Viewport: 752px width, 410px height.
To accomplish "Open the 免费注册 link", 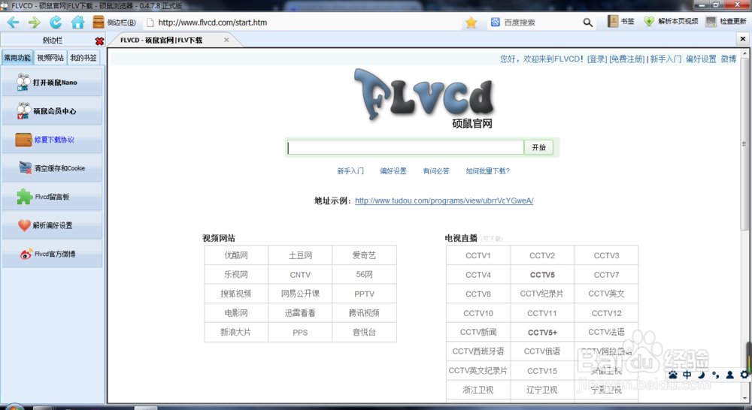I will coord(626,59).
